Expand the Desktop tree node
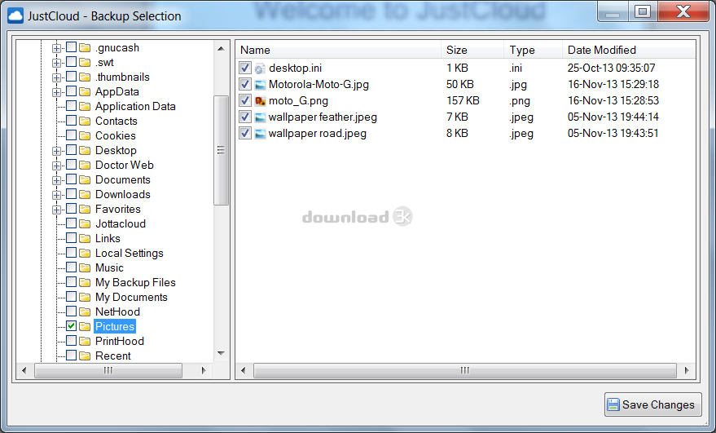The image size is (716, 433). click(56, 150)
